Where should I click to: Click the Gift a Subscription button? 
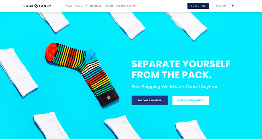[191, 100]
